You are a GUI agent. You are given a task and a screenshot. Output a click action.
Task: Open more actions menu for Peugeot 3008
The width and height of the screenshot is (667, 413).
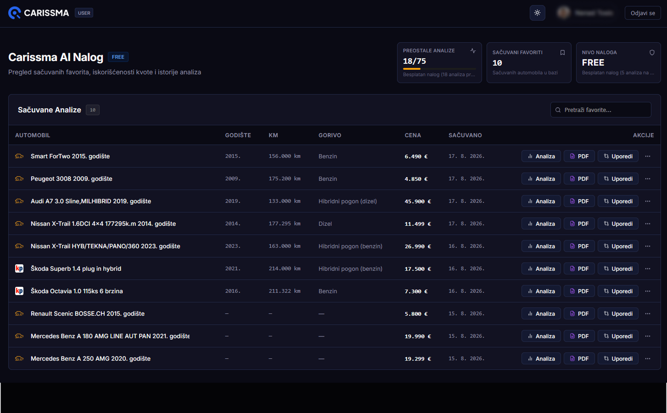(x=648, y=179)
